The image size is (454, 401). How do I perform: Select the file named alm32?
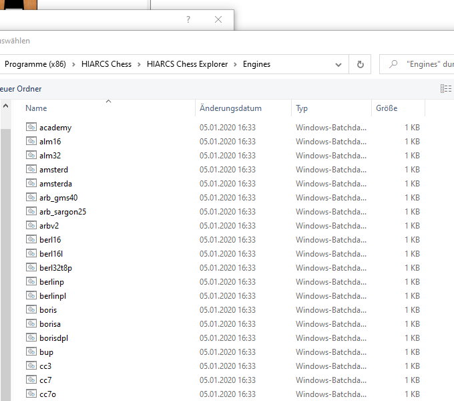click(x=50, y=155)
